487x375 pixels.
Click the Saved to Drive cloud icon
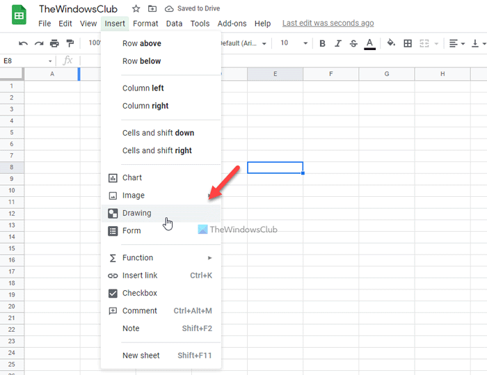pyautogui.click(x=169, y=9)
